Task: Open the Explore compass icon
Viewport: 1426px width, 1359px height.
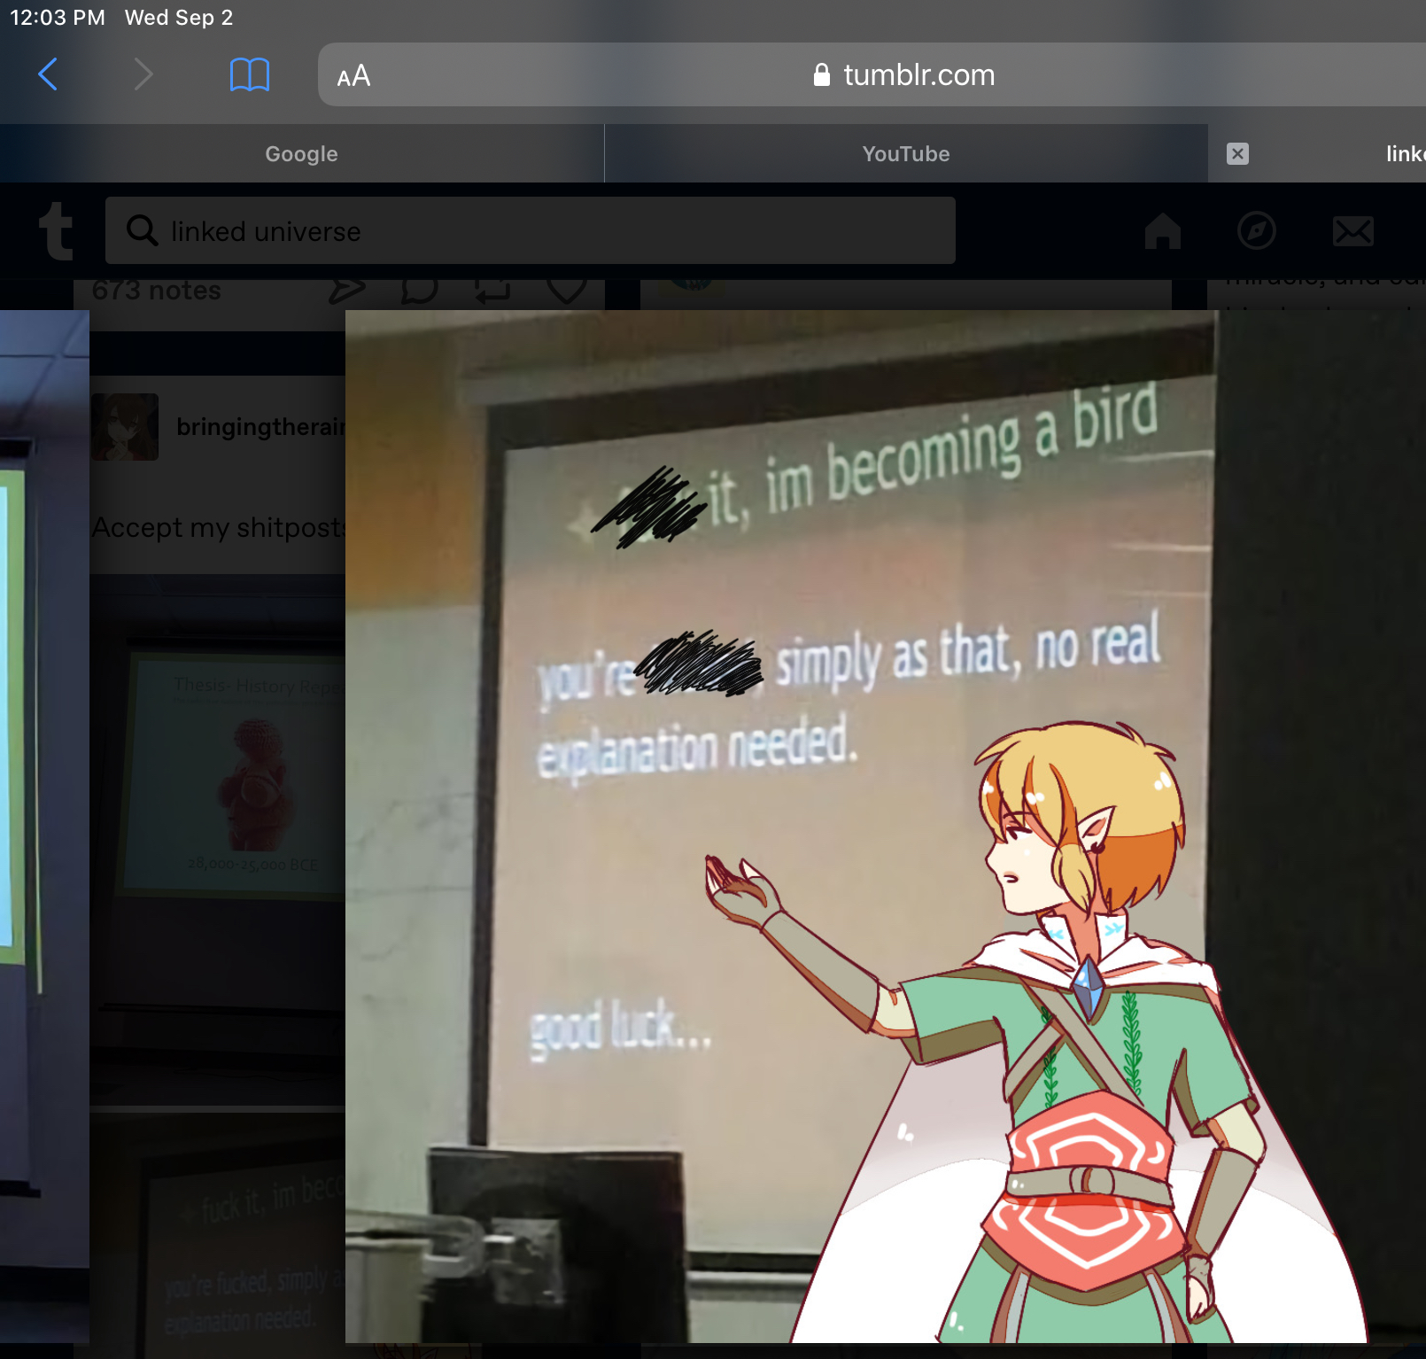Action: (1256, 231)
